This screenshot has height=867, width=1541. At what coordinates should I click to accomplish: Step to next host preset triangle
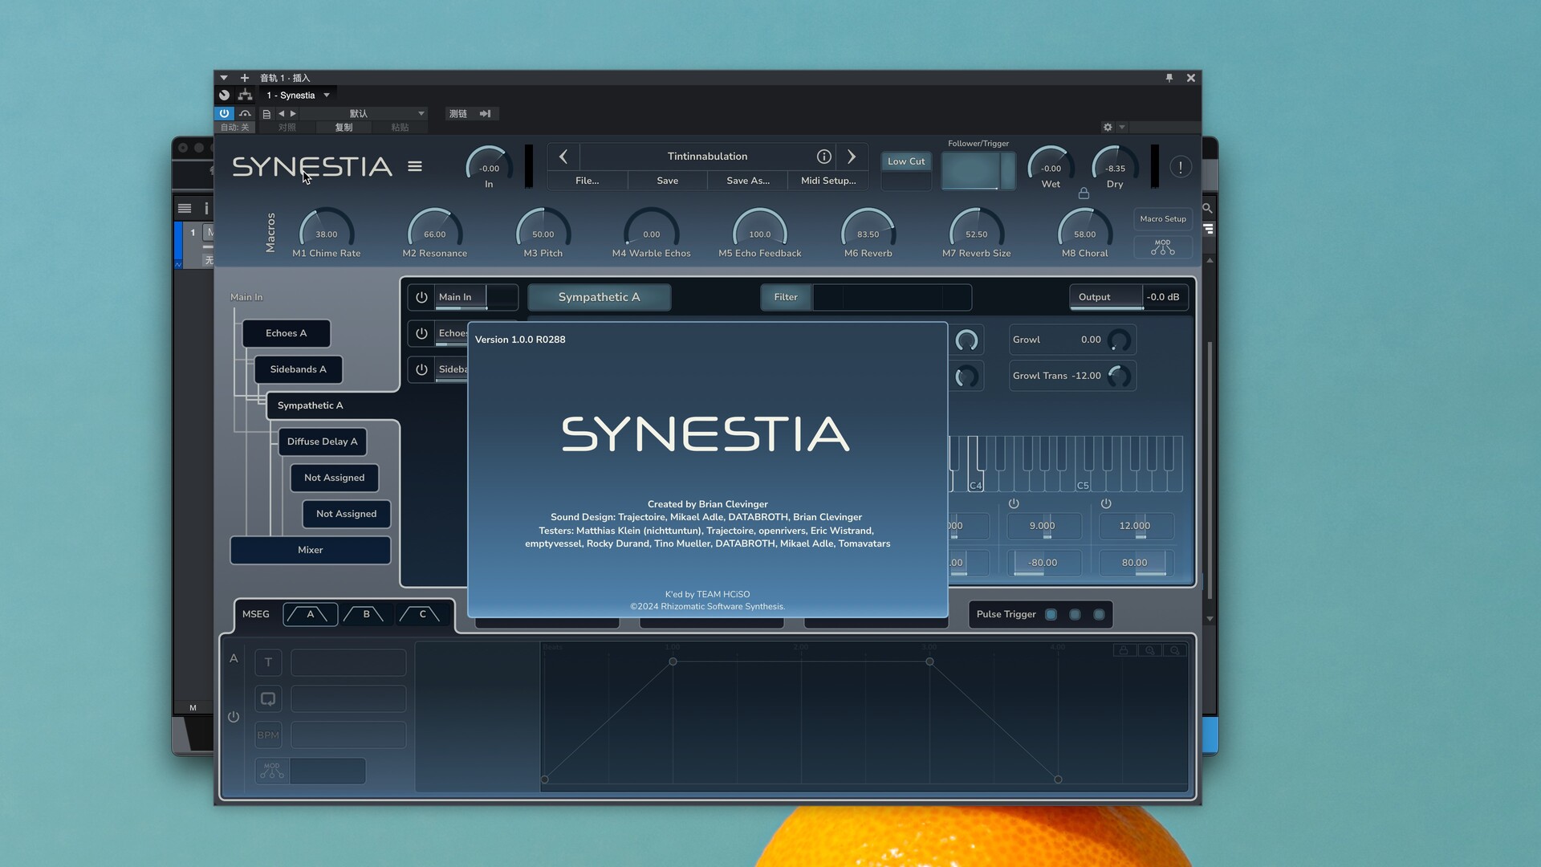(x=293, y=114)
